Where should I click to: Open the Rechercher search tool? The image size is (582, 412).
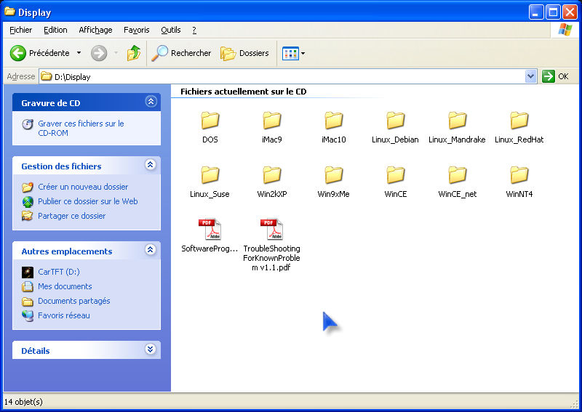[x=181, y=53]
